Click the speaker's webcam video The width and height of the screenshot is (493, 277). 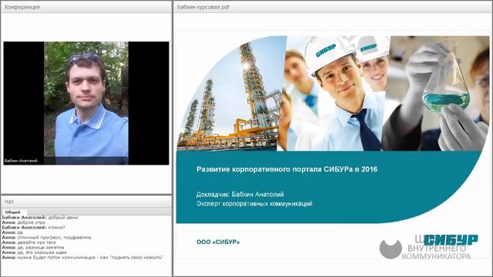point(86,103)
